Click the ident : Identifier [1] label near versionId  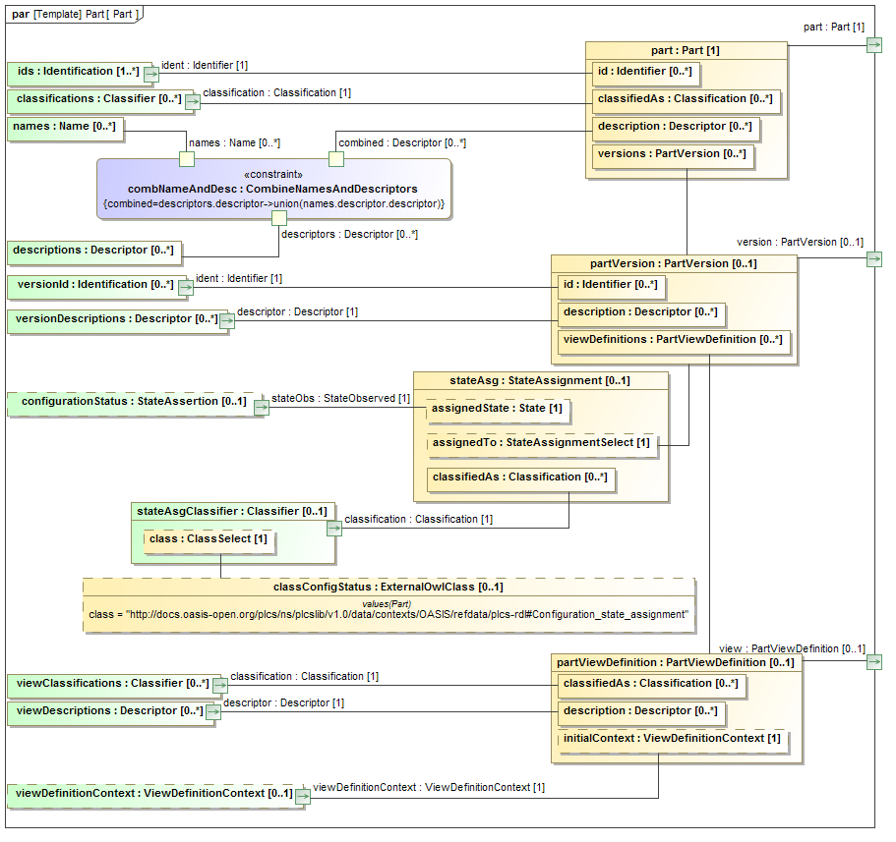239,279
